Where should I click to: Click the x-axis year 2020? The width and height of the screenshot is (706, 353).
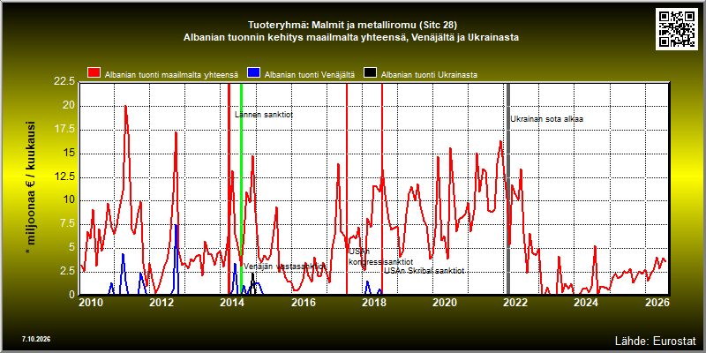tap(445, 303)
